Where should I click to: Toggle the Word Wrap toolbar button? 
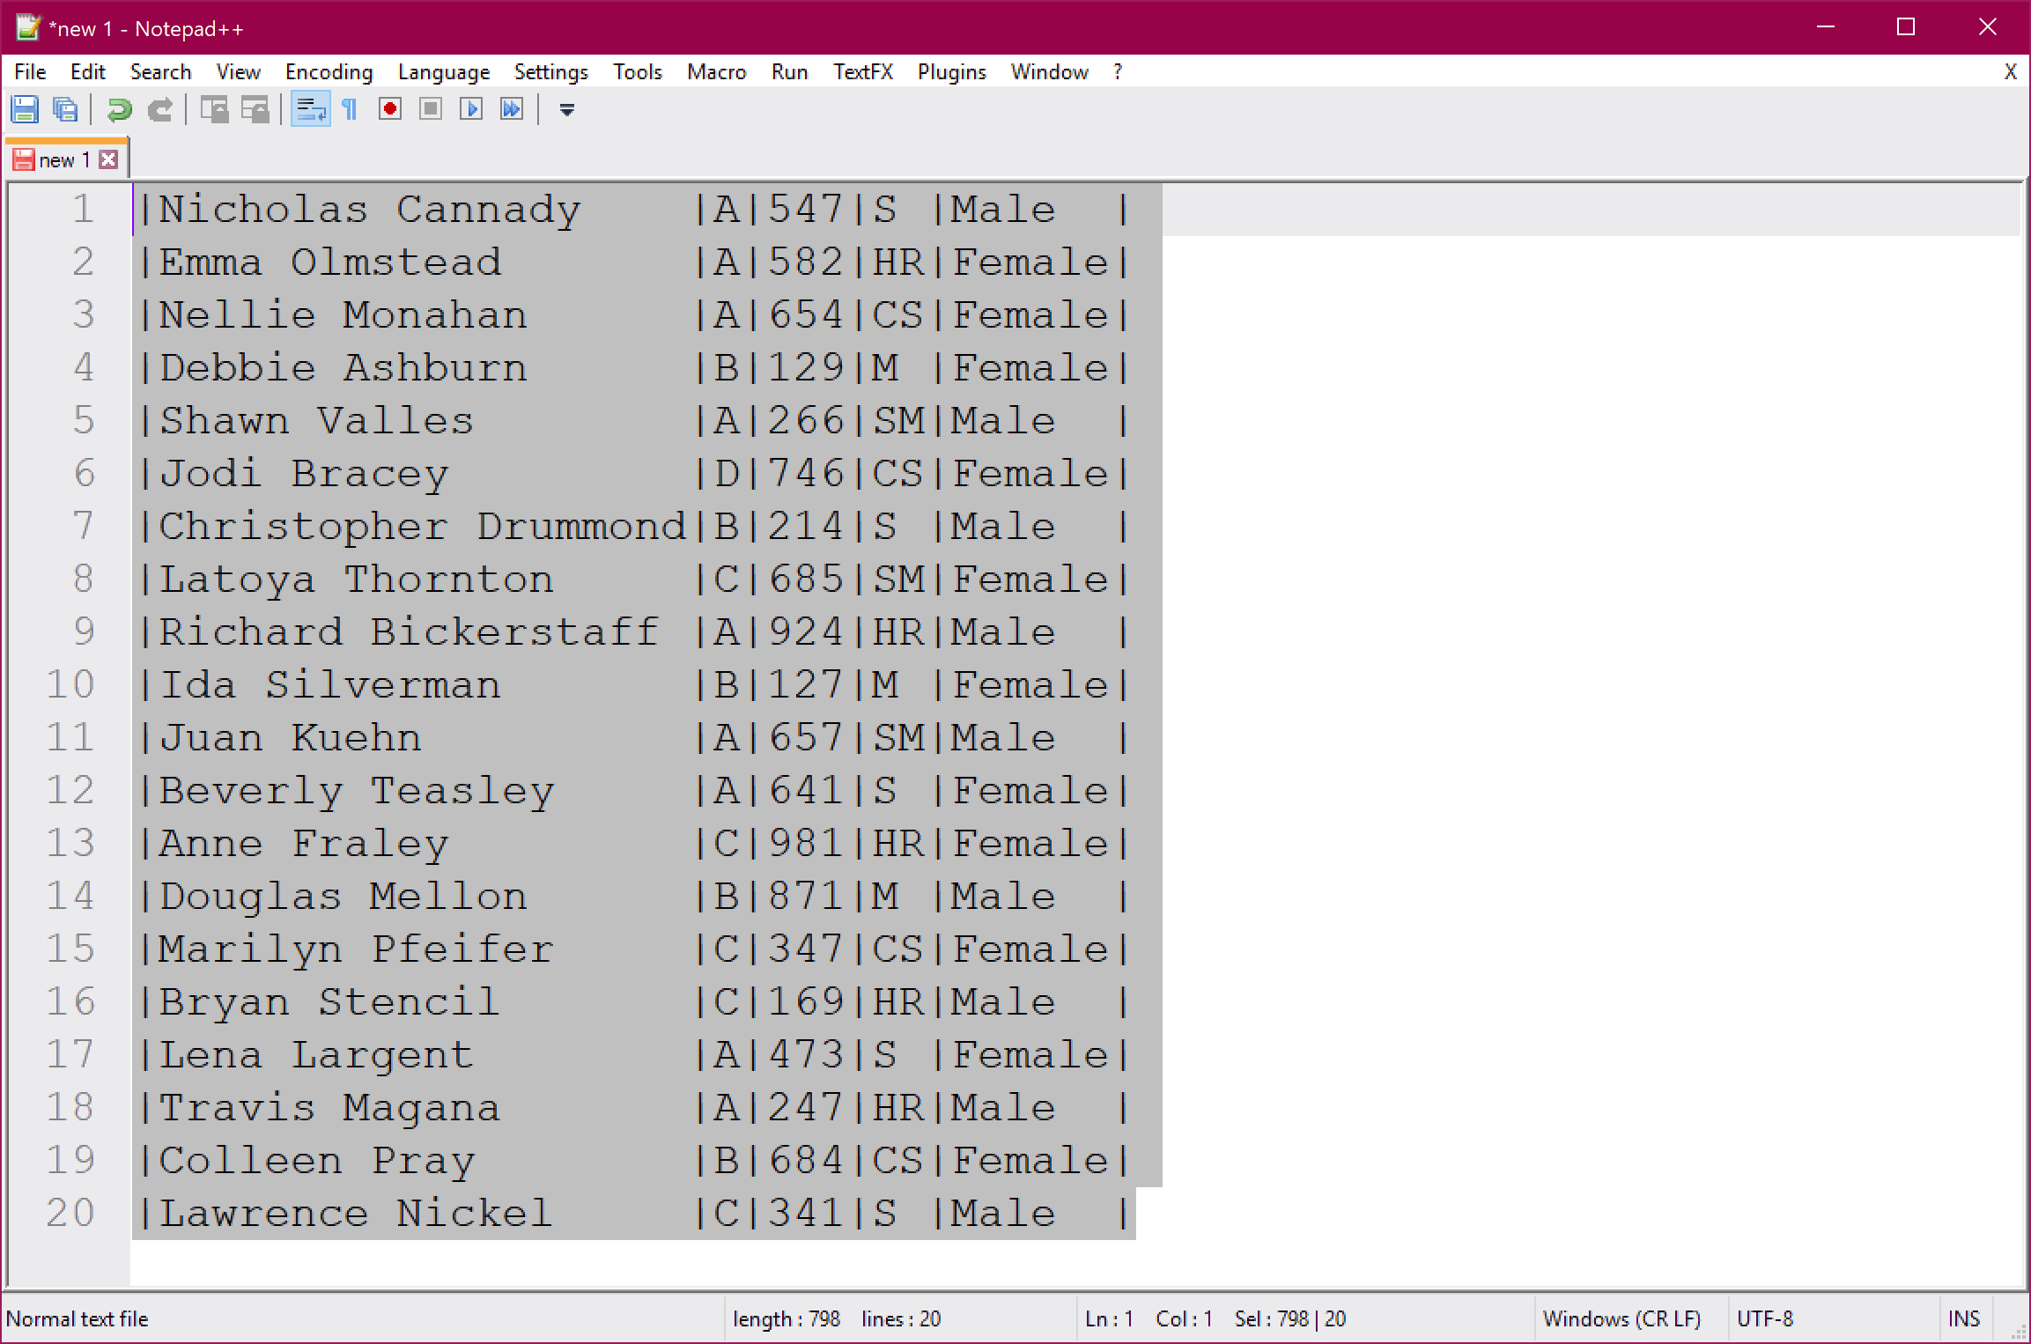point(310,109)
